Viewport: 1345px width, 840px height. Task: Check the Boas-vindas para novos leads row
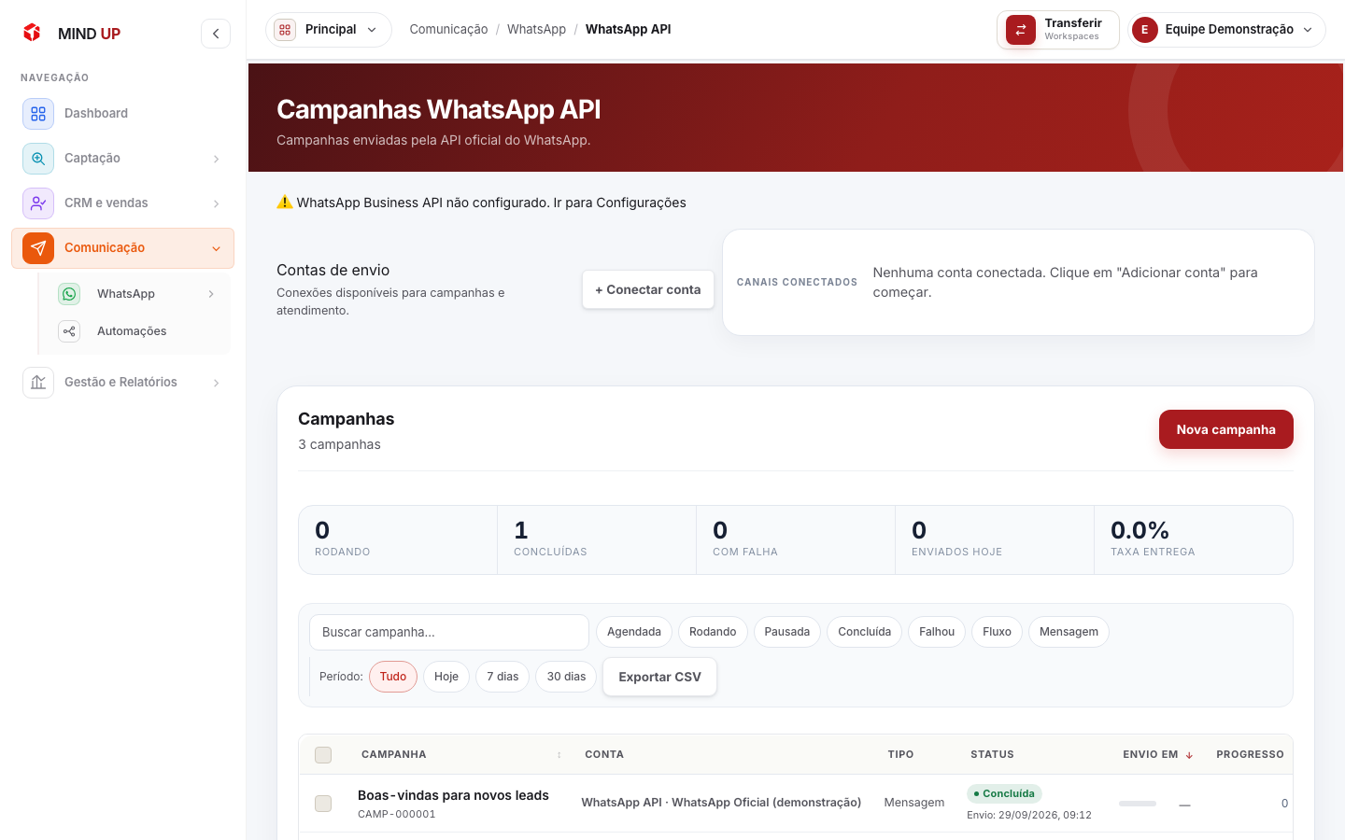point(323,804)
